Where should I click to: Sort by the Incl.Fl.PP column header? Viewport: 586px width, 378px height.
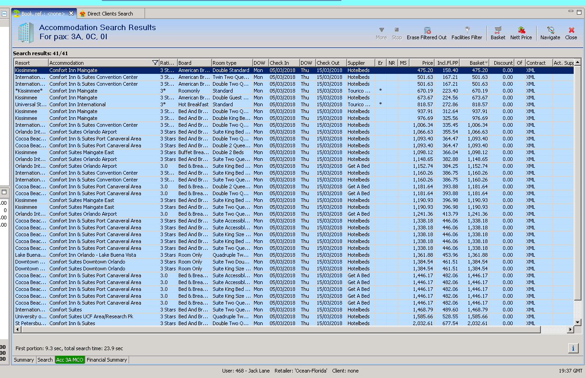447,63
